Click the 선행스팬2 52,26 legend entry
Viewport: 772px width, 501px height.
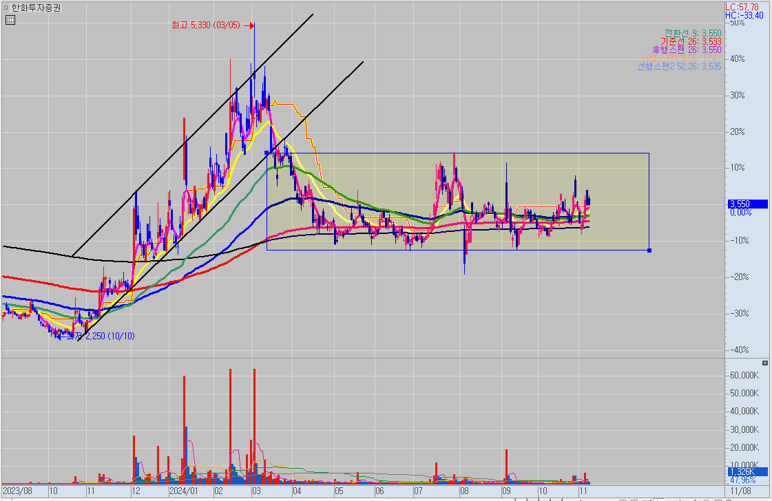pyautogui.click(x=680, y=66)
